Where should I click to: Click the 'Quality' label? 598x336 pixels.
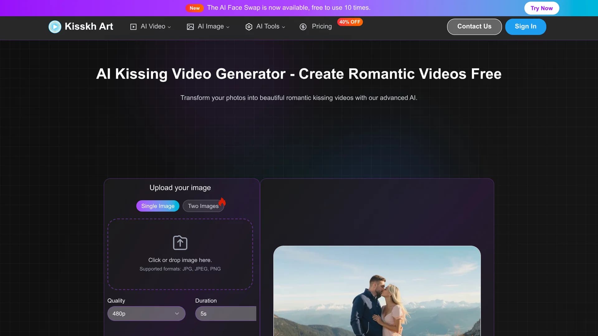click(116, 301)
